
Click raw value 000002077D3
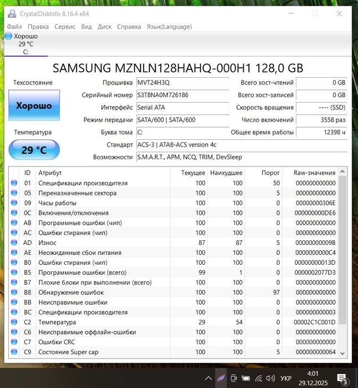click(x=315, y=273)
